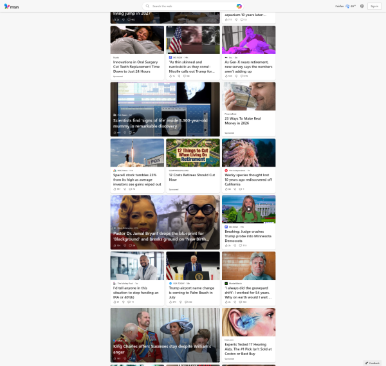Open Copilot from the search bar icon
Viewport: 386px width, 366px height.
click(x=239, y=6)
